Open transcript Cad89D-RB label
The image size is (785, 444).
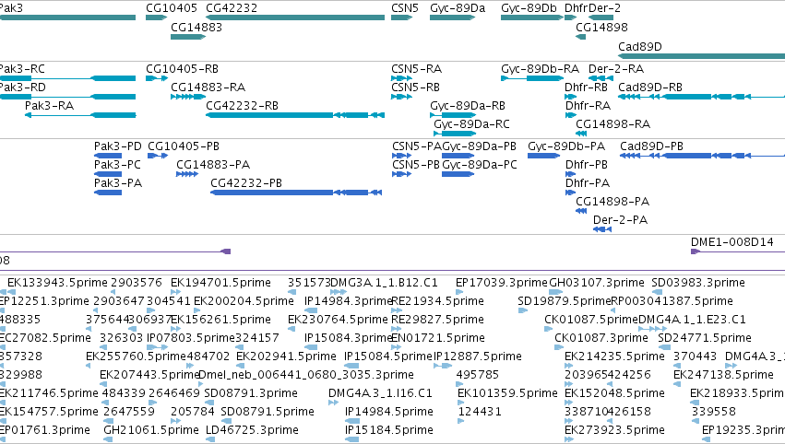(x=649, y=87)
